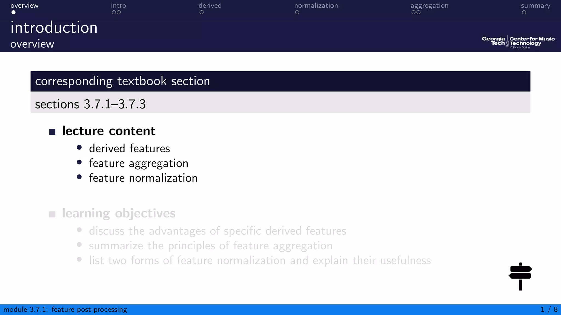
Task: Click the lecture content square bullet
Action: 52,132
